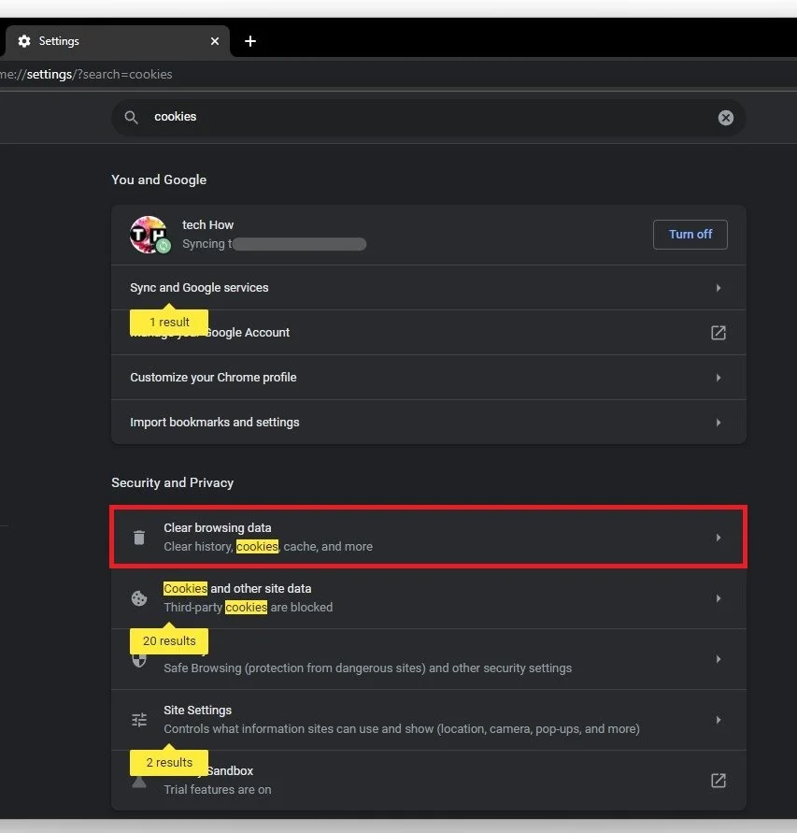The width and height of the screenshot is (797, 833).
Task: Click the Site Settings sliders icon
Action: (x=138, y=720)
